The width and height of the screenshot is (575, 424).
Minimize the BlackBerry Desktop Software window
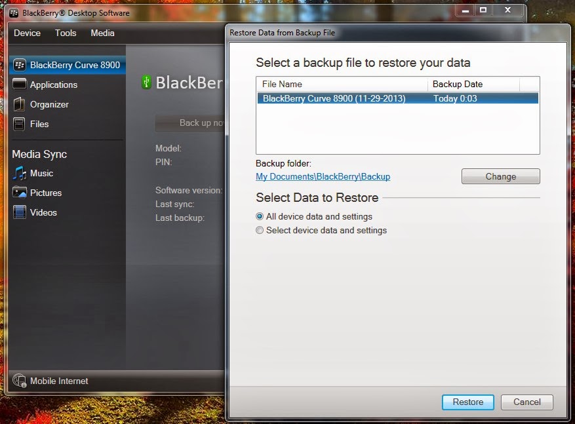466,10
